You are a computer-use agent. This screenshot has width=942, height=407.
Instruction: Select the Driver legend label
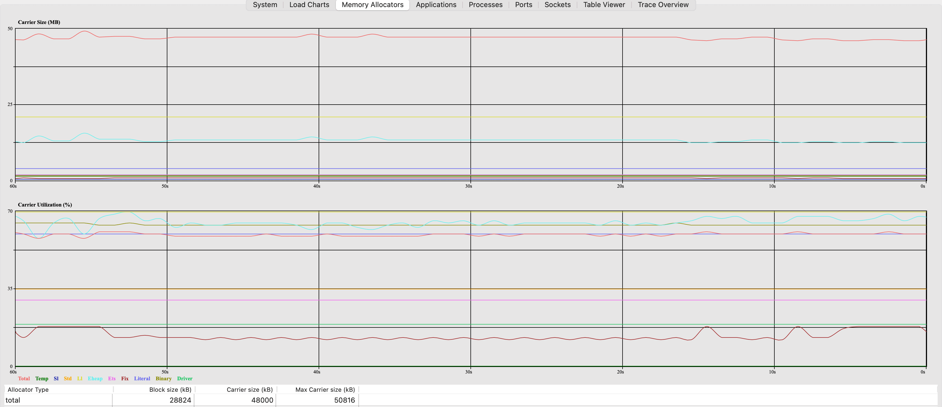tap(185, 378)
